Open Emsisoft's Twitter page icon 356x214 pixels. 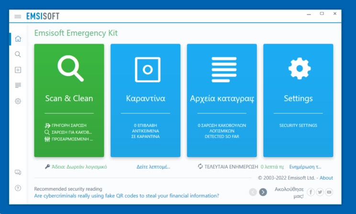click(x=320, y=192)
